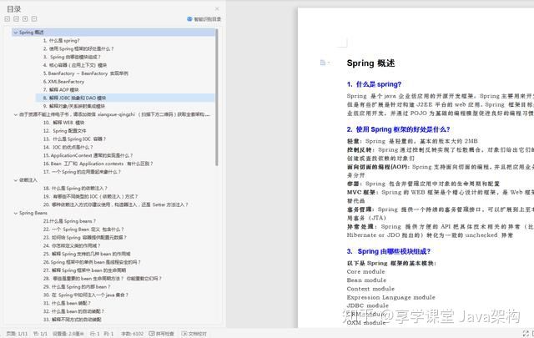Go to '22. 一个 Spring Bean 定义' entry
Screen dimensions: 534x338
coord(83,230)
